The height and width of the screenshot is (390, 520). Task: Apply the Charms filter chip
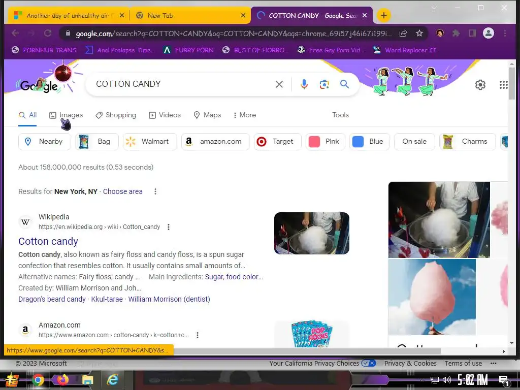tap(468, 142)
